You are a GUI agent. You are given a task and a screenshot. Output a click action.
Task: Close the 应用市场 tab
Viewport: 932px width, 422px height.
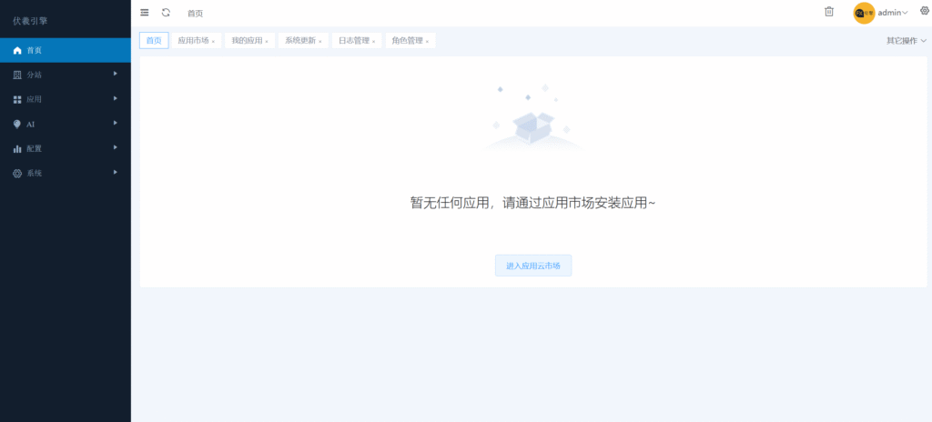[213, 42]
